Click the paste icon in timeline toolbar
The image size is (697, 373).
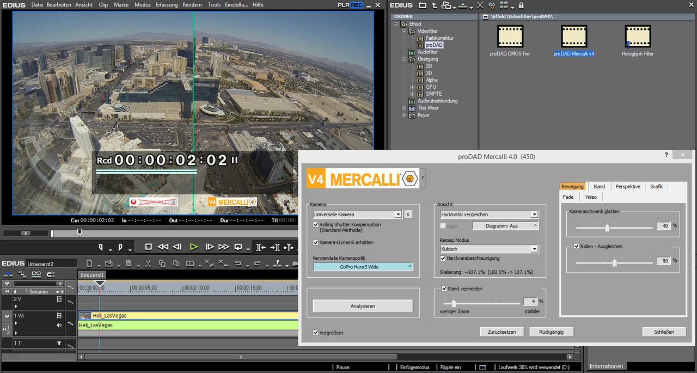(176, 264)
